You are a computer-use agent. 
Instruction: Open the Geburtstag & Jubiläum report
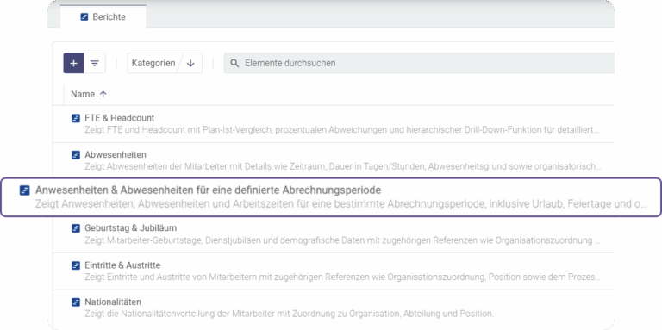tap(130, 228)
